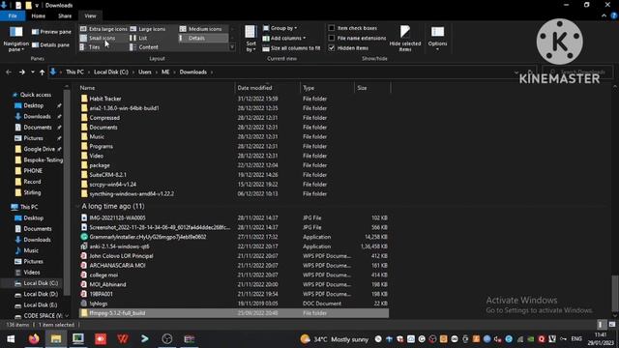Go up one folder level
The height and width of the screenshot is (348, 619).
point(42,72)
